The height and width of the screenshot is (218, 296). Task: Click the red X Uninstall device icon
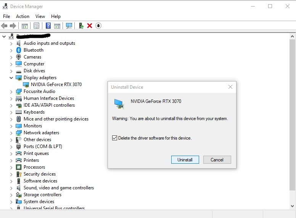[90, 26]
